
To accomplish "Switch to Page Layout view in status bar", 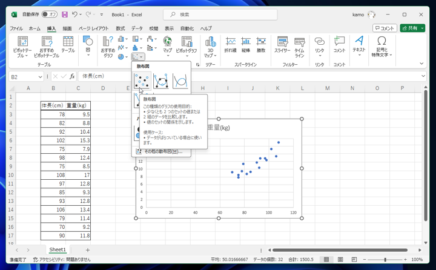I will 340,260.
